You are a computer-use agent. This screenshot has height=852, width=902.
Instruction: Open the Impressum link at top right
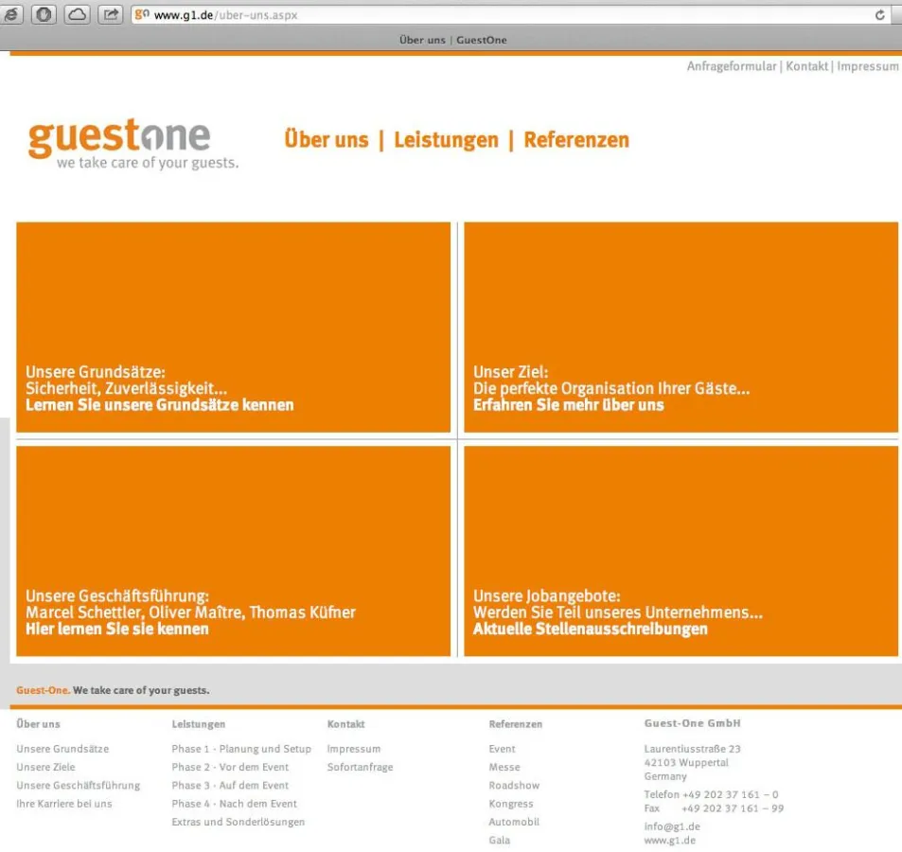pos(867,66)
